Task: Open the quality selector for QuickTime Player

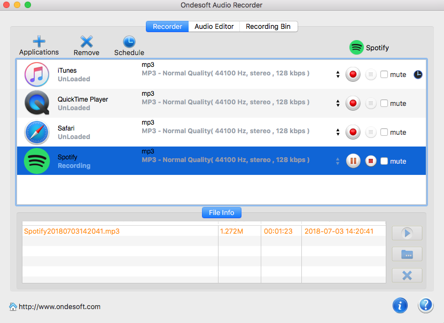Action: pyautogui.click(x=338, y=103)
